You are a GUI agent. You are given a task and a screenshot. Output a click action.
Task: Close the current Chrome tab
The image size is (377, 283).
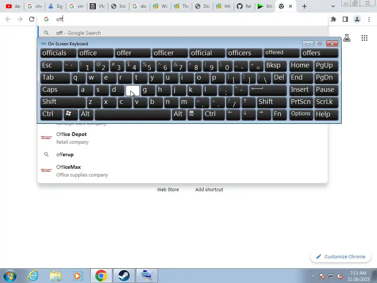pyautogui.click(x=290, y=6)
